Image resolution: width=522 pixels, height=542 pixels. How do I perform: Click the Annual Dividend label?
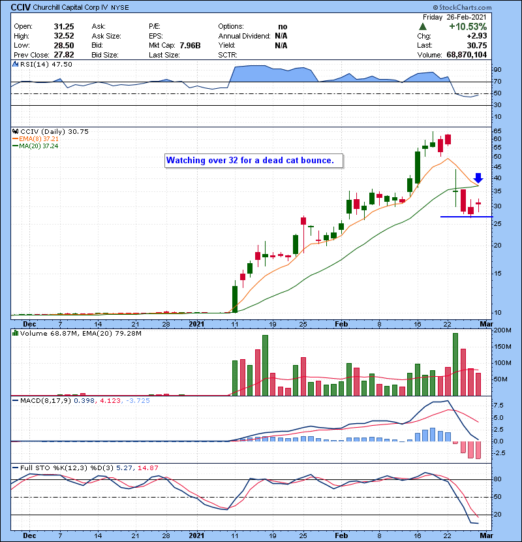pyautogui.click(x=244, y=36)
